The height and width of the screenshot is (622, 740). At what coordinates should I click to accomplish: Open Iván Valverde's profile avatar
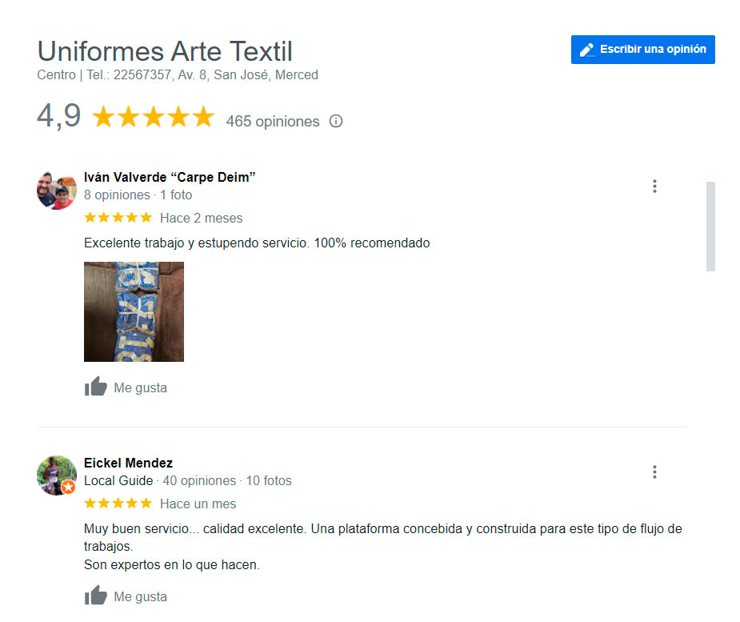(57, 191)
